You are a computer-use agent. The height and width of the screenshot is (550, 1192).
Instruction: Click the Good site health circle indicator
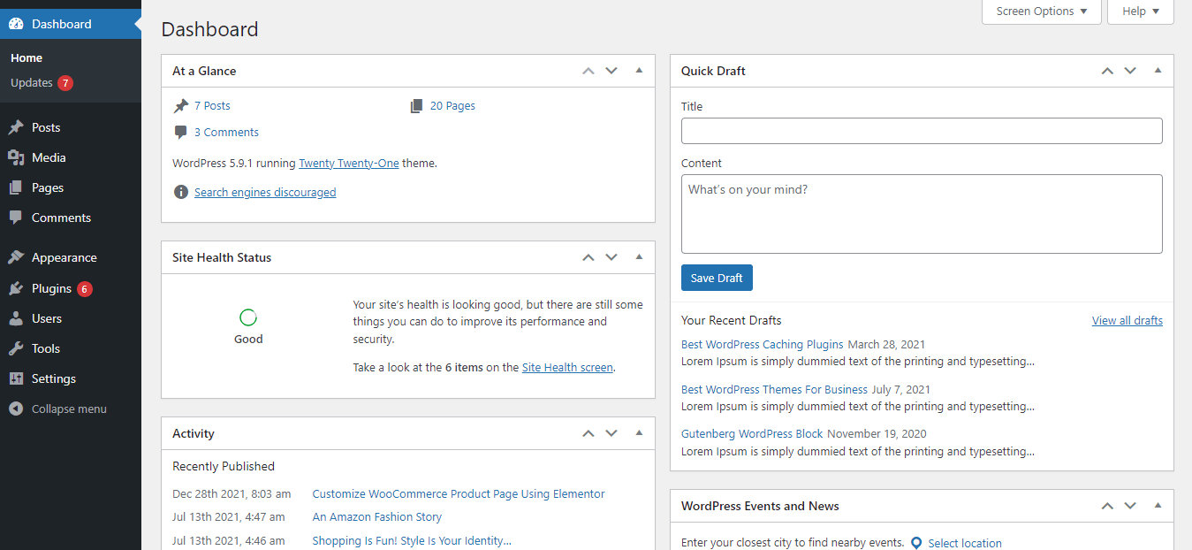pos(248,317)
